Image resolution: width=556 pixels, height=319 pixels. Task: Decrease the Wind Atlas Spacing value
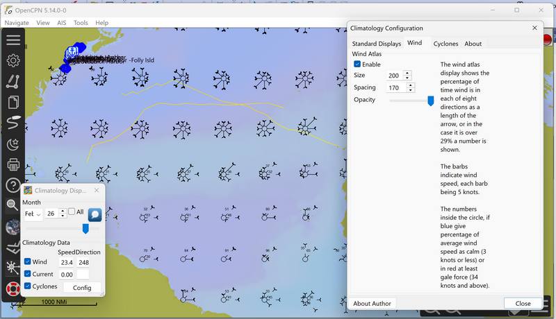point(411,90)
